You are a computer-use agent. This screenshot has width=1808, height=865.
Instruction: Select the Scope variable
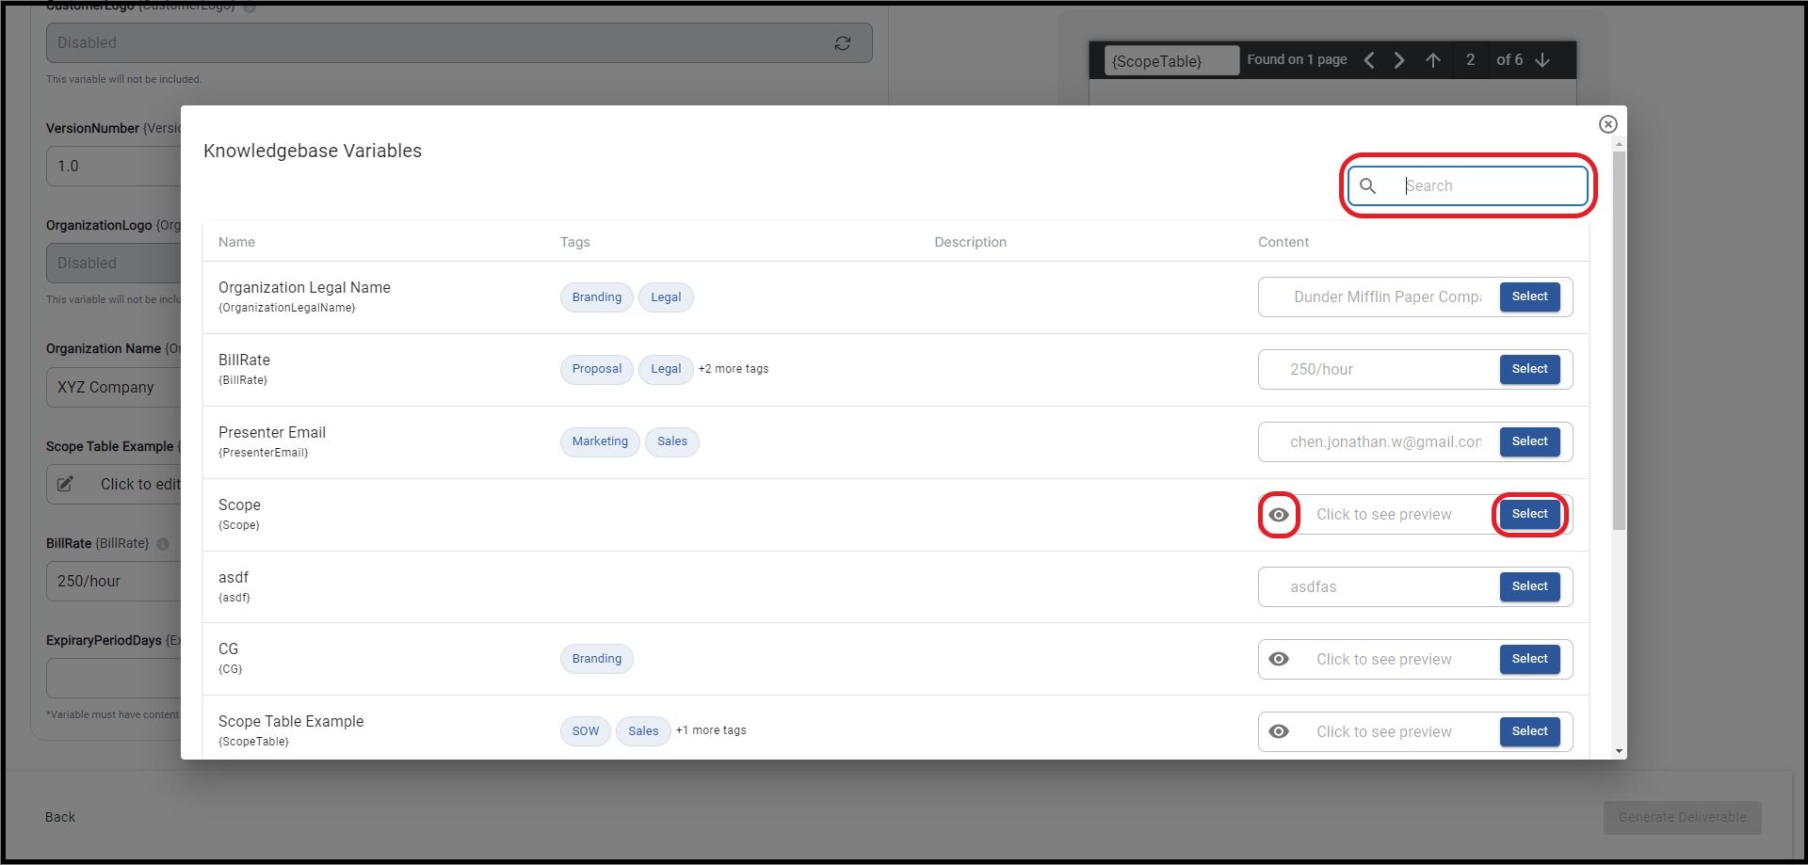[x=1529, y=514]
